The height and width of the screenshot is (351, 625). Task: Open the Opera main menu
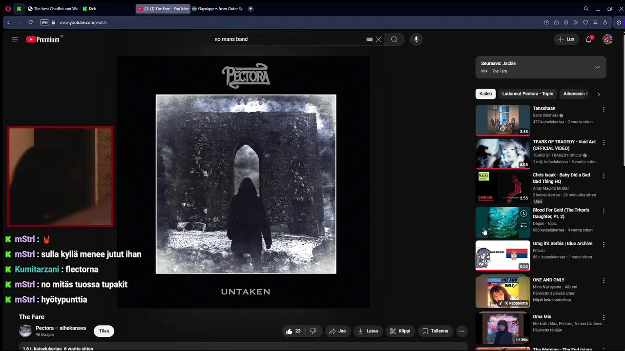tap(8, 9)
